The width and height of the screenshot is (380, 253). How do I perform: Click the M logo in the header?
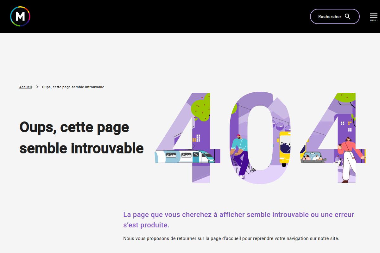tap(20, 16)
